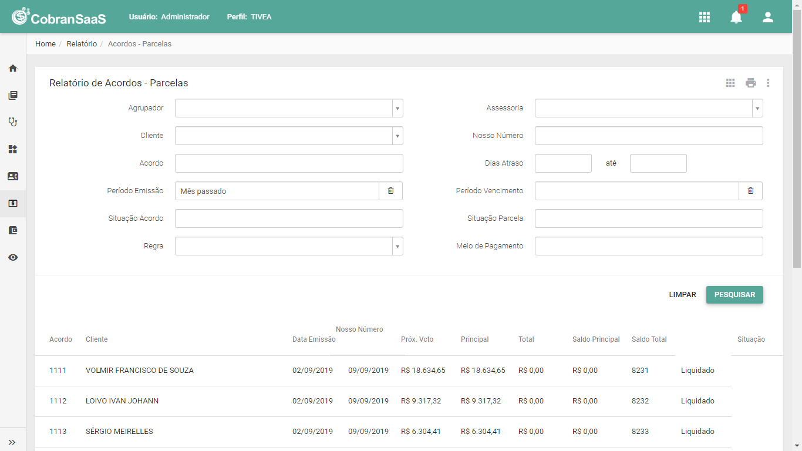
Task: Click the Nosso Número input field
Action: point(649,136)
